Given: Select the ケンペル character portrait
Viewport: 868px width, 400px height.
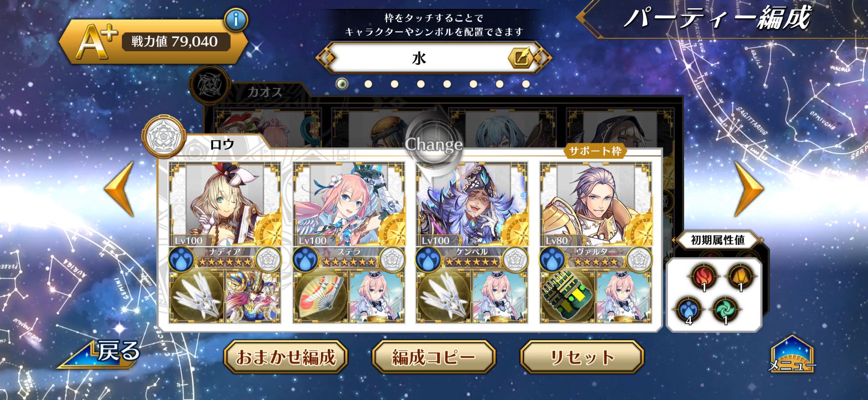Looking at the screenshot, I should point(472,204).
